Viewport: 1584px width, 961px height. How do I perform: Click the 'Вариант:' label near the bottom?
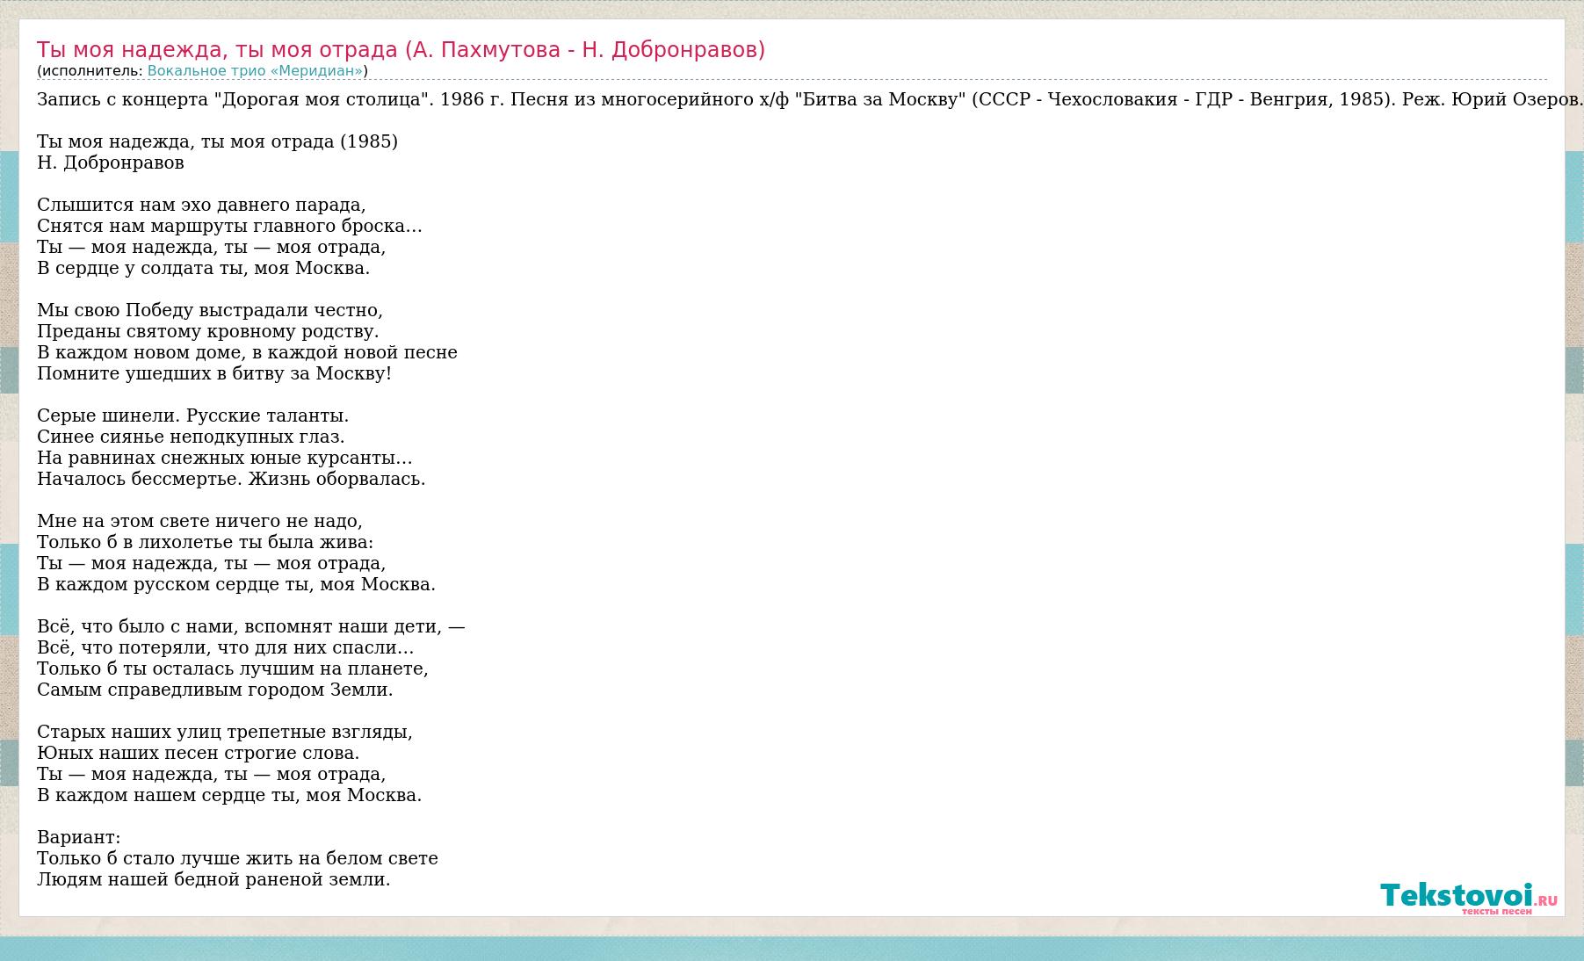[79, 837]
